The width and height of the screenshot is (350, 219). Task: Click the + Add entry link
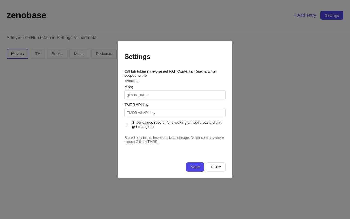tap(305, 15)
